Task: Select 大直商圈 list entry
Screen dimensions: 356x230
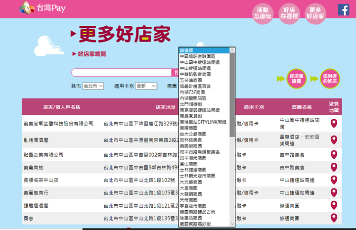Action: click(x=204, y=188)
